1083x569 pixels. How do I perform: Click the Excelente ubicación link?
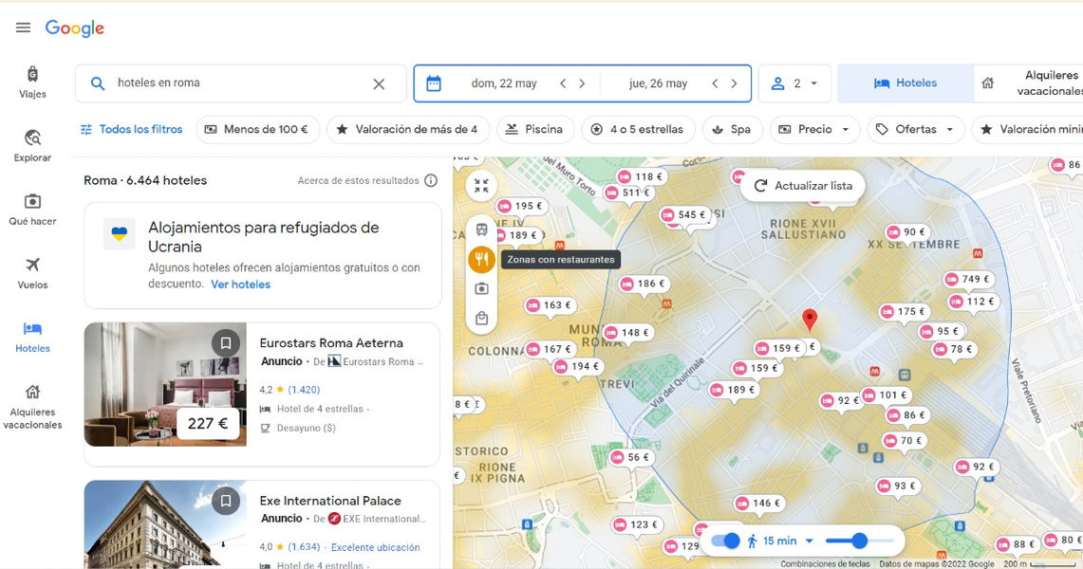point(375,547)
